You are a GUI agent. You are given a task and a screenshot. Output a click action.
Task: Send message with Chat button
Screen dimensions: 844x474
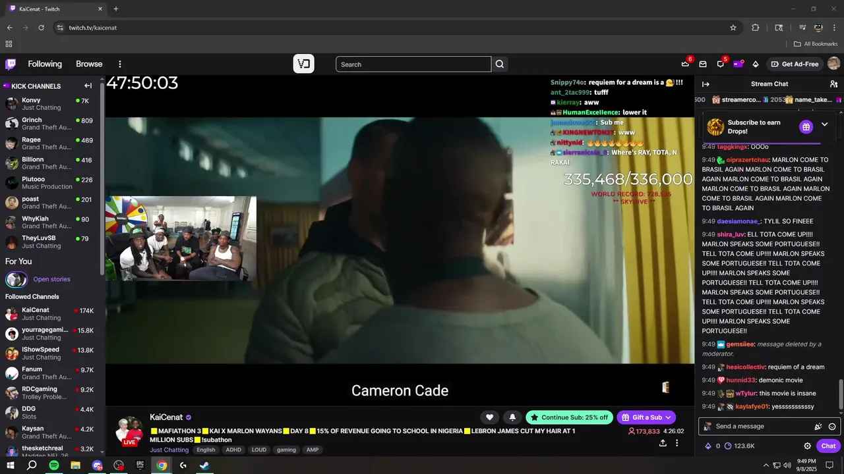click(x=828, y=446)
